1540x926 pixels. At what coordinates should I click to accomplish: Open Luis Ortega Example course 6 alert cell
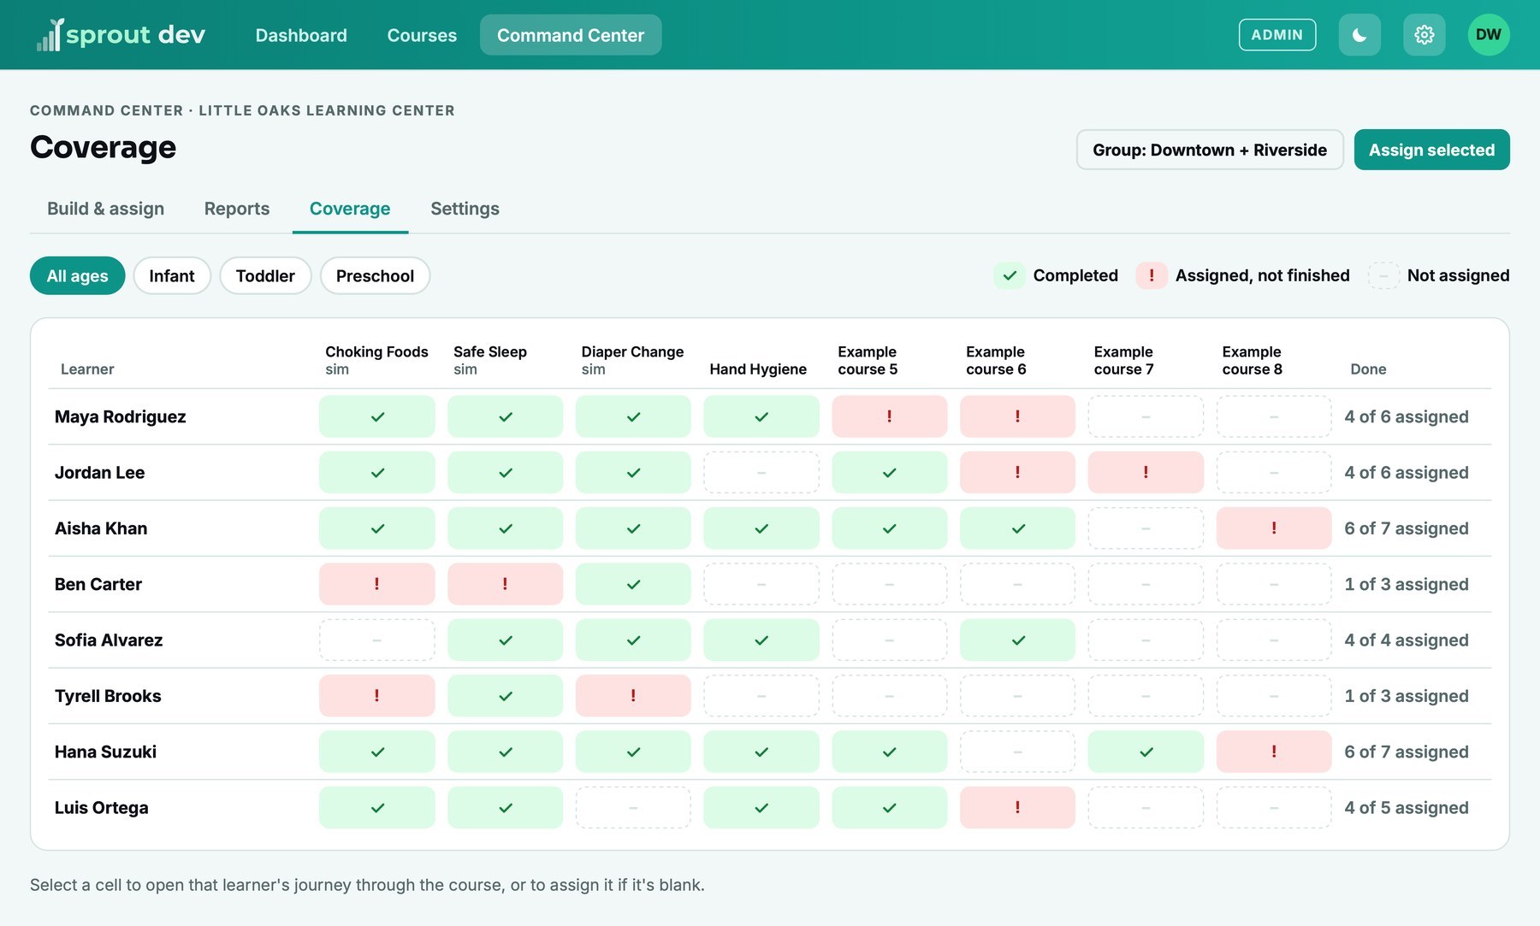[1017, 807]
